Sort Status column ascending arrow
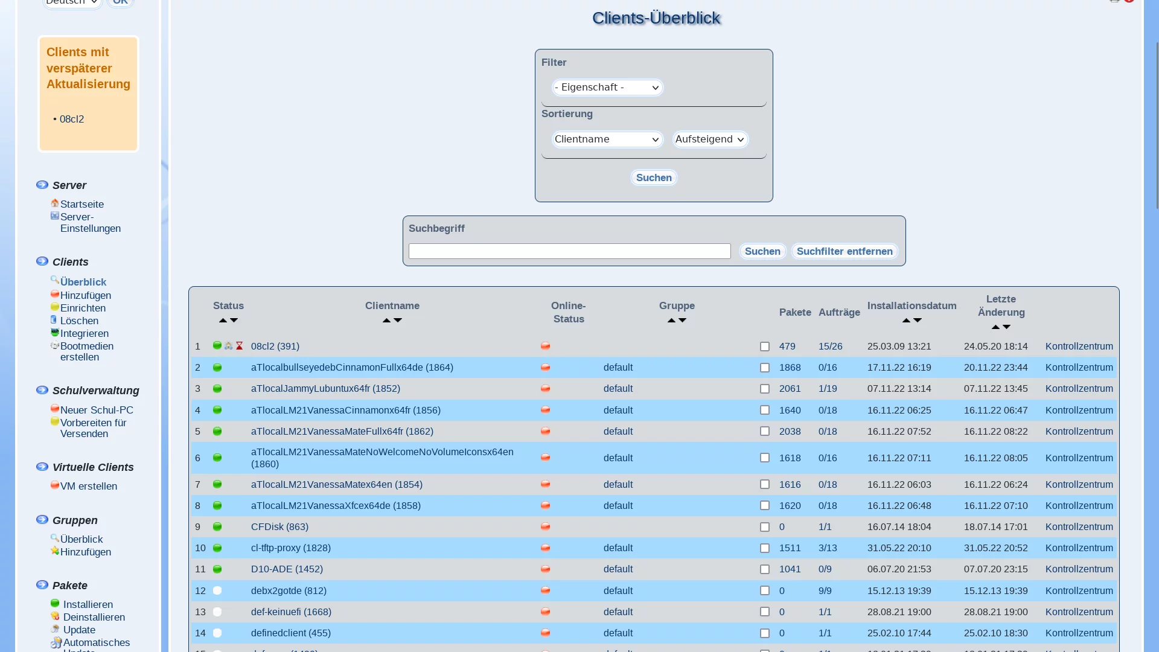This screenshot has width=1159, height=652. coord(223,321)
